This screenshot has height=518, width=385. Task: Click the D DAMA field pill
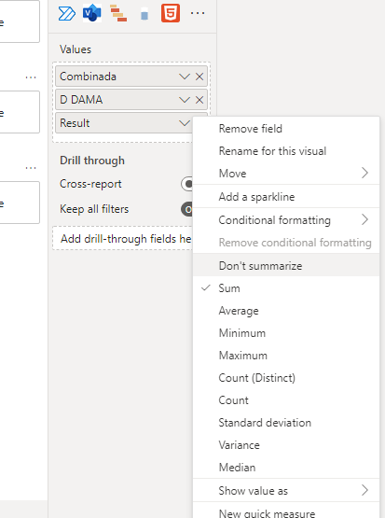point(131,100)
